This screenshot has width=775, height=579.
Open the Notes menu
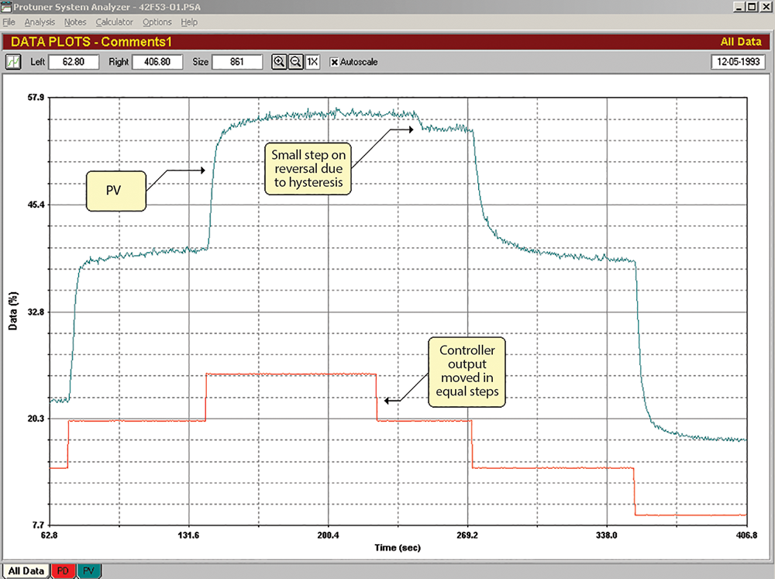point(75,22)
